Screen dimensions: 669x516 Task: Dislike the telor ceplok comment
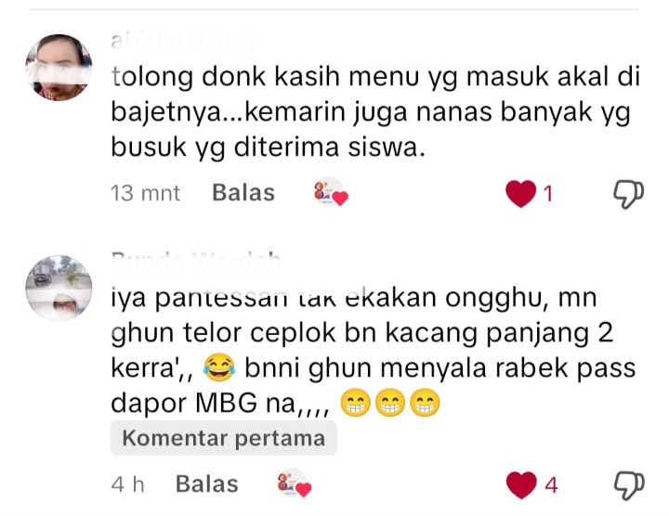pos(629,485)
